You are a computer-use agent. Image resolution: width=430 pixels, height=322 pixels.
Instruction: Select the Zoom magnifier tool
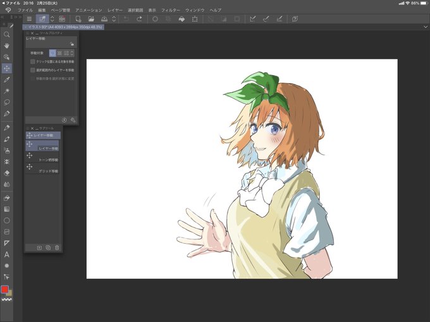[x=7, y=35]
